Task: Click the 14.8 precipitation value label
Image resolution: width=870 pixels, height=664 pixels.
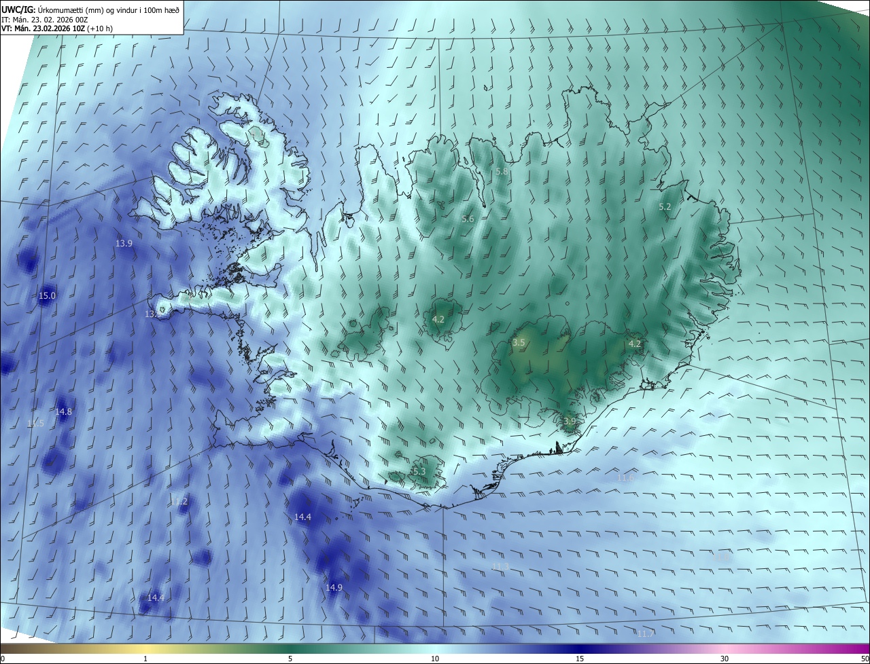Action: tap(64, 411)
